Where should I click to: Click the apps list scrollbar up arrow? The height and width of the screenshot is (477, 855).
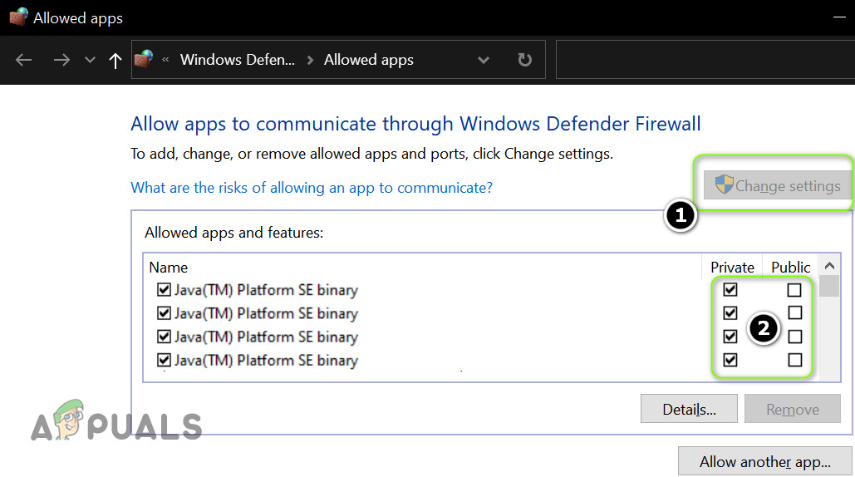point(828,266)
